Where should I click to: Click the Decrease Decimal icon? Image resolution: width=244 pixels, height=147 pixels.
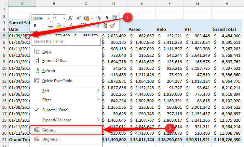(x=104, y=26)
